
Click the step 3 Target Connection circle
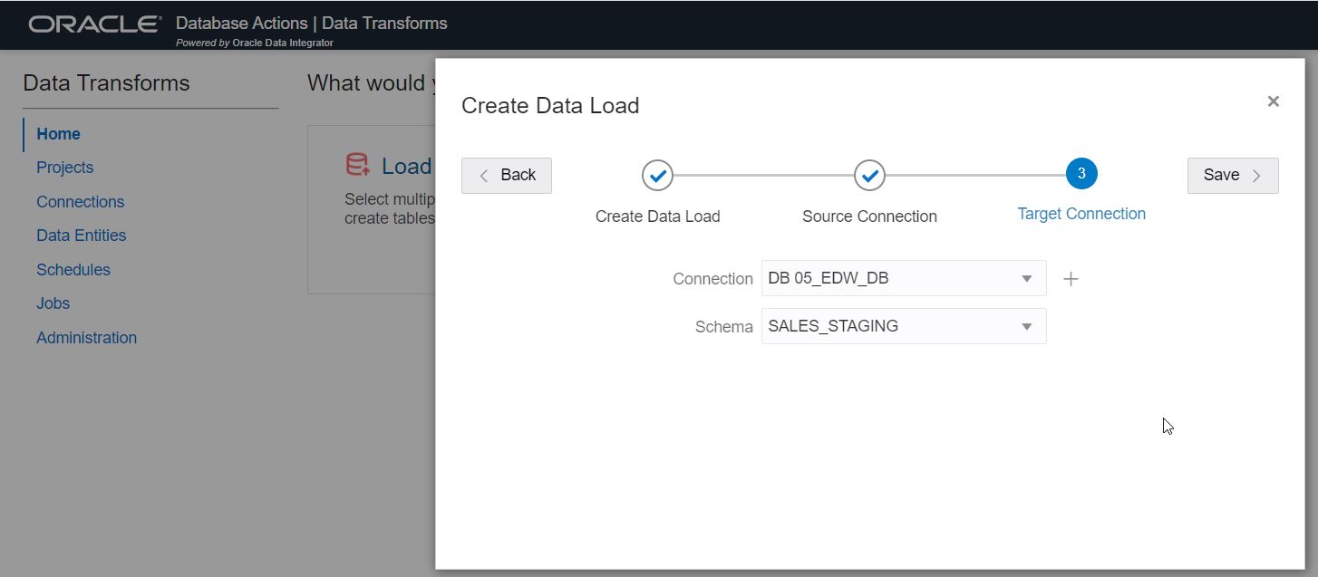point(1081,174)
